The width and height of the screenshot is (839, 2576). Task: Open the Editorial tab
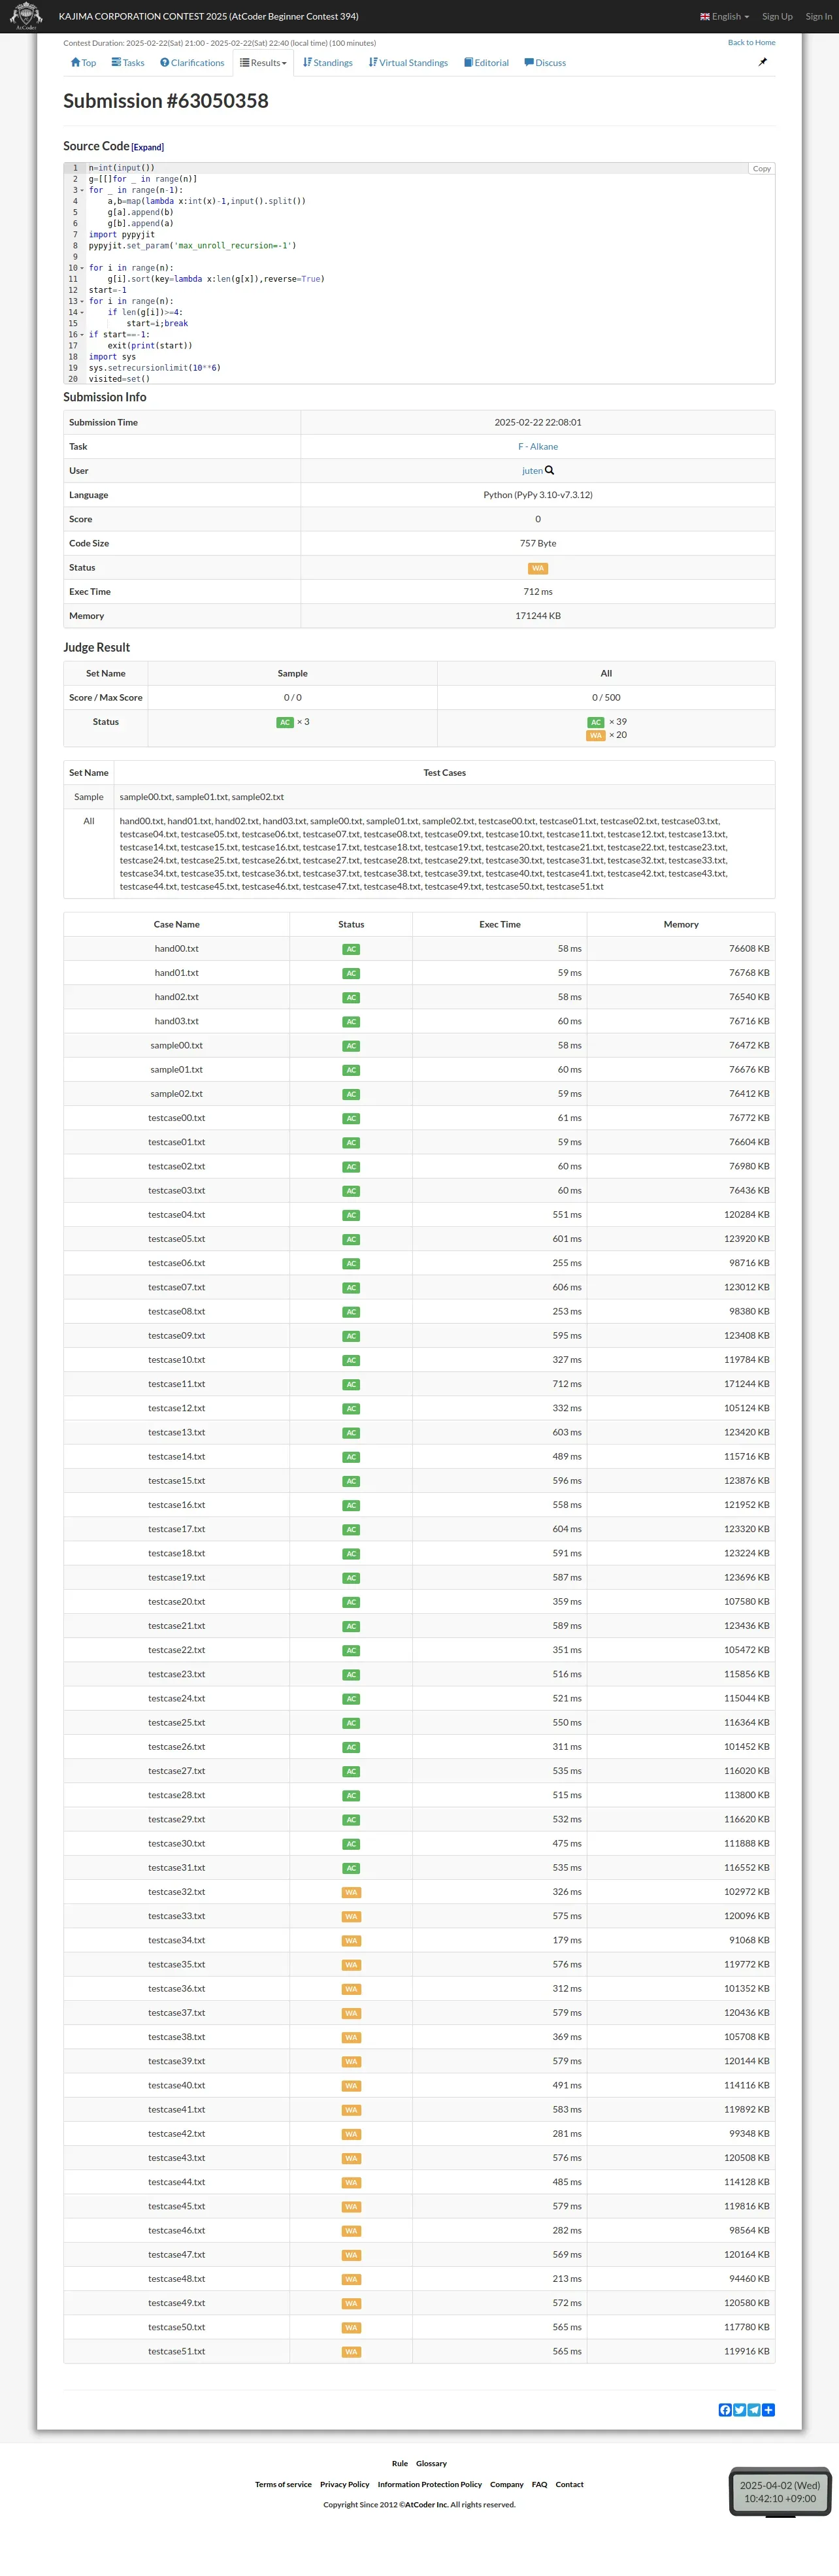click(x=486, y=63)
